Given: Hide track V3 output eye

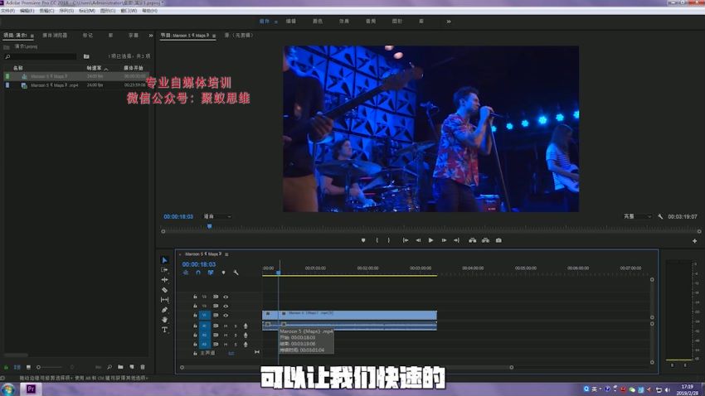Looking at the screenshot, I should pos(226,297).
